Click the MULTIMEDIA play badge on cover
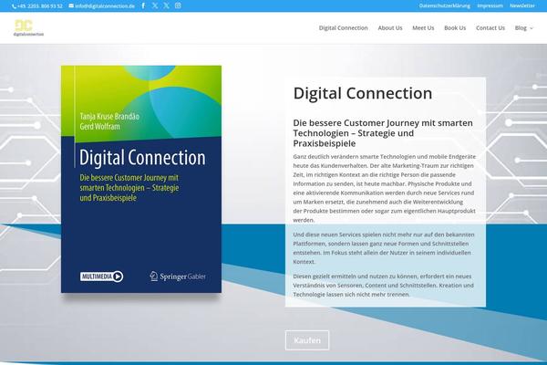 point(101,276)
